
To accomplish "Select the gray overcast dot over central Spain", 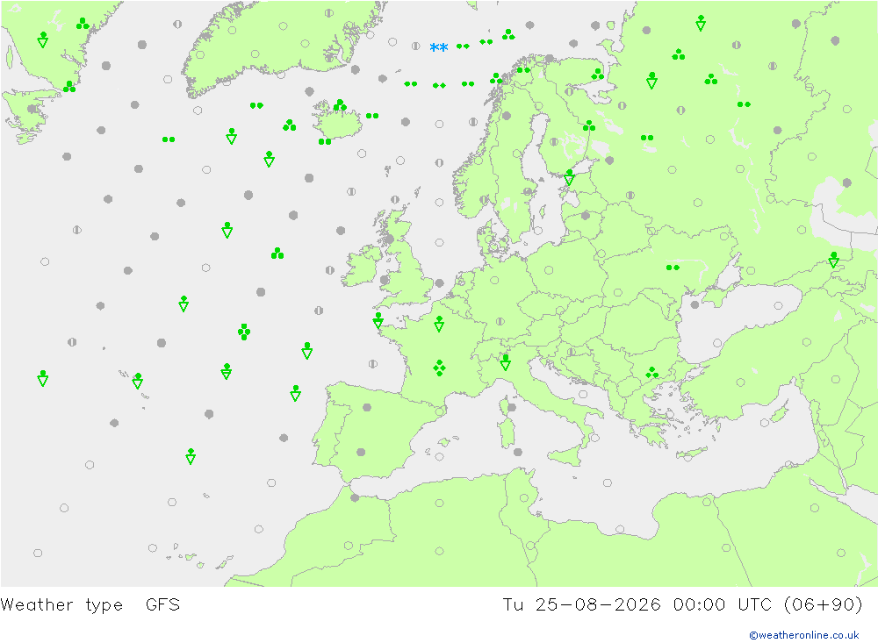I will coord(361,452).
